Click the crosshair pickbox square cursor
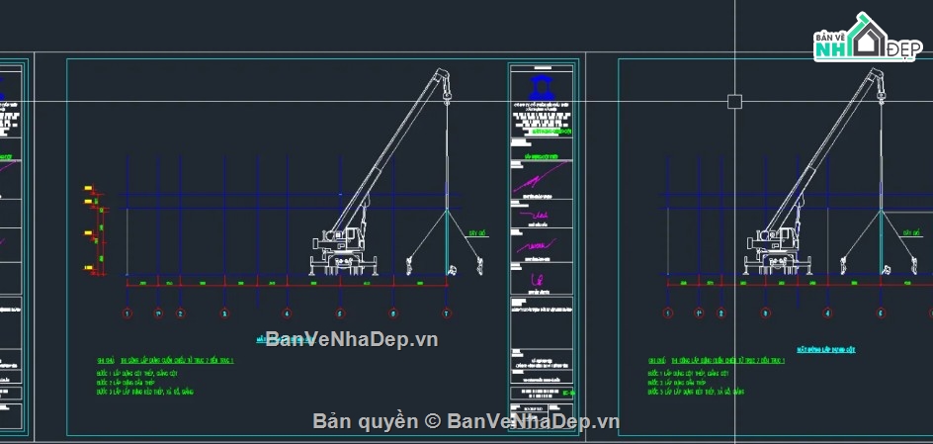The image size is (933, 444). [735, 102]
